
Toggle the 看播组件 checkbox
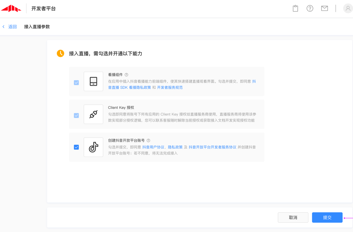tap(76, 83)
